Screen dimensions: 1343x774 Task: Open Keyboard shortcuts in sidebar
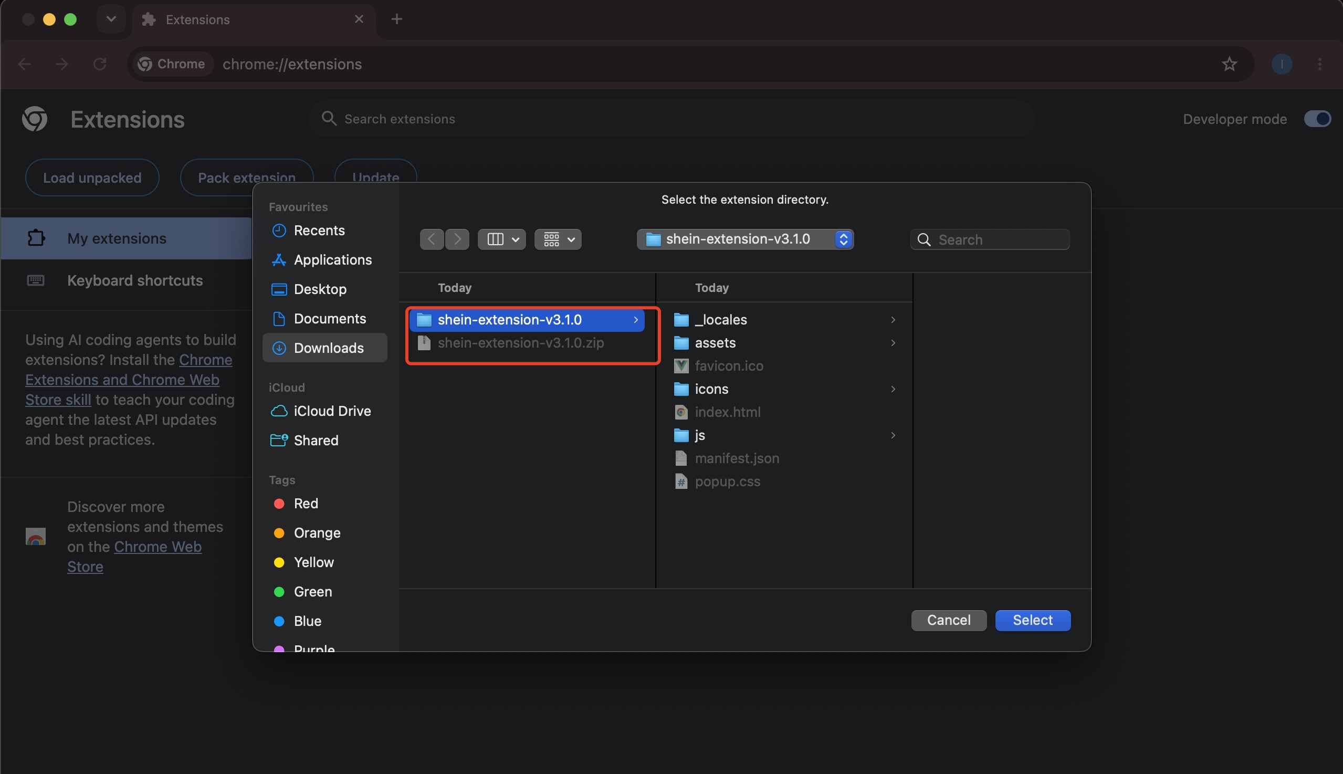click(127, 280)
